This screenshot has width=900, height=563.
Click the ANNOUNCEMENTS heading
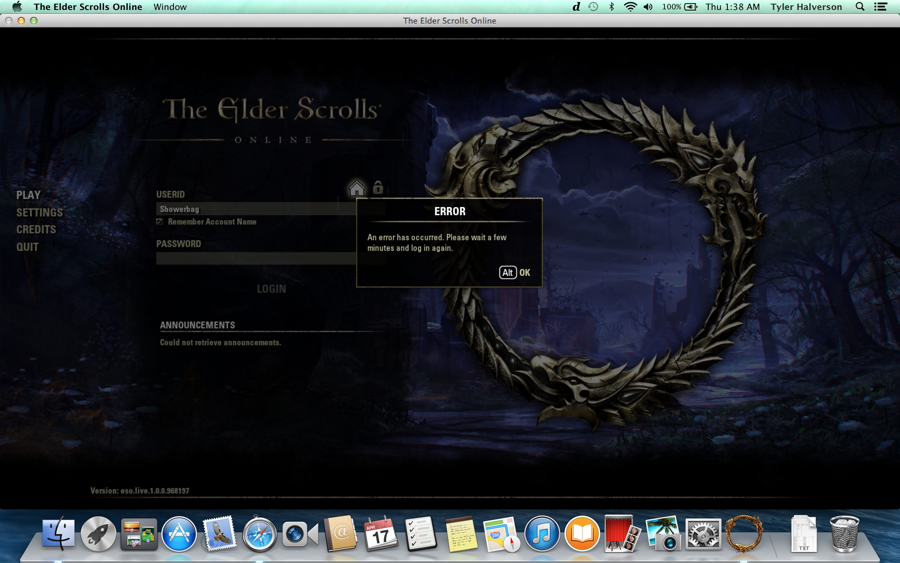pyautogui.click(x=197, y=325)
